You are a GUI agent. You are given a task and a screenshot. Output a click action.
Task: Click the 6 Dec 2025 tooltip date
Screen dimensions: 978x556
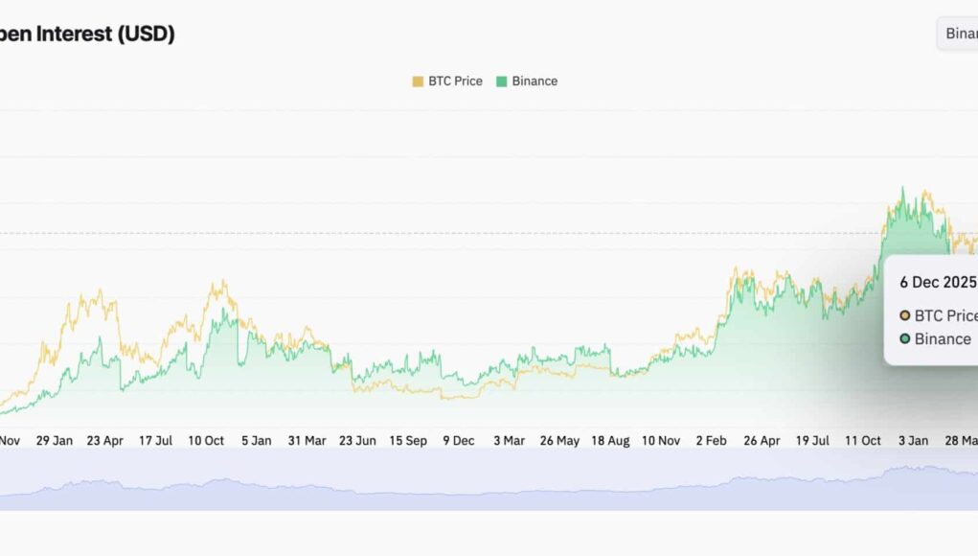tap(938, 282)
